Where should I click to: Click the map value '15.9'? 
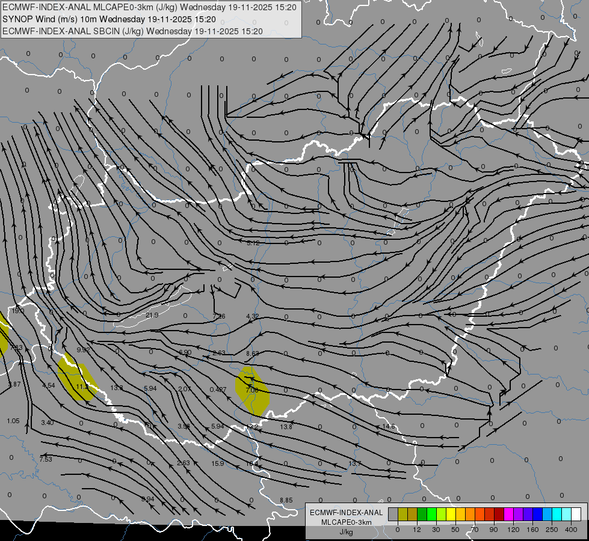218,463
